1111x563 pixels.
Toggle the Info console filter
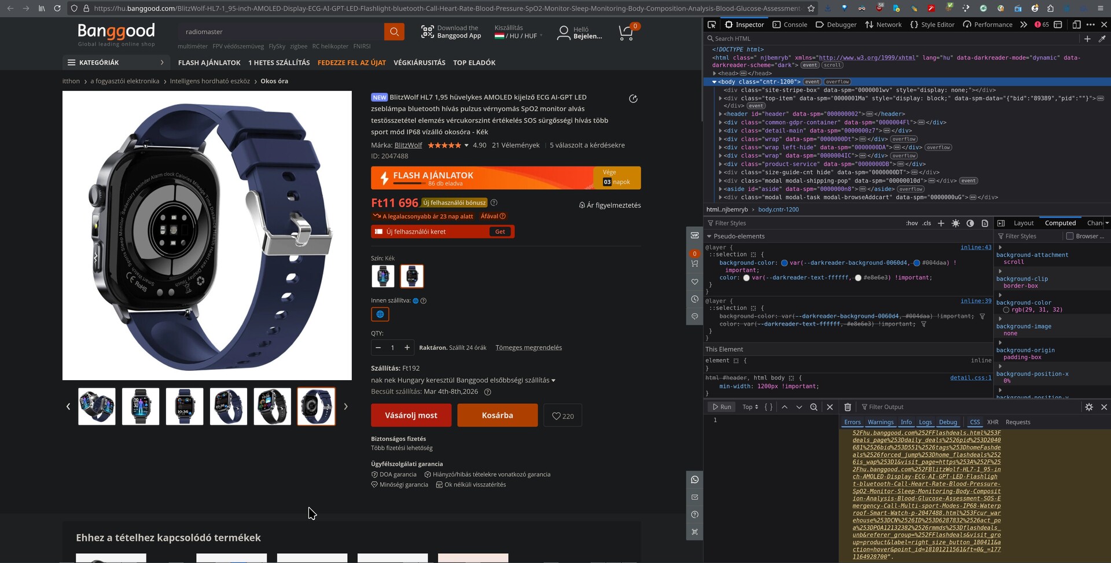[x=906, y=422]
